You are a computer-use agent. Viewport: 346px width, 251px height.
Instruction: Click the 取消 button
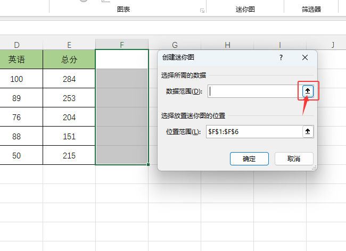[294, 158]
